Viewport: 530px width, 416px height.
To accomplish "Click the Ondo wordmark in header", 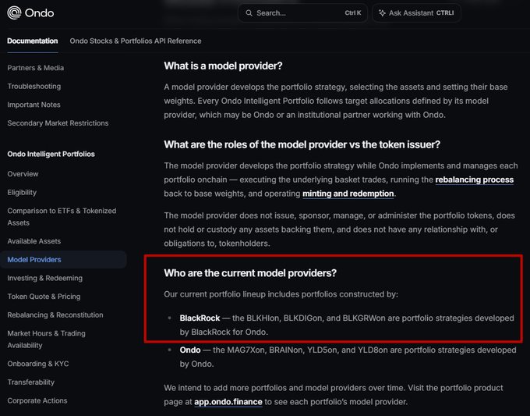I will coord(39,12).
